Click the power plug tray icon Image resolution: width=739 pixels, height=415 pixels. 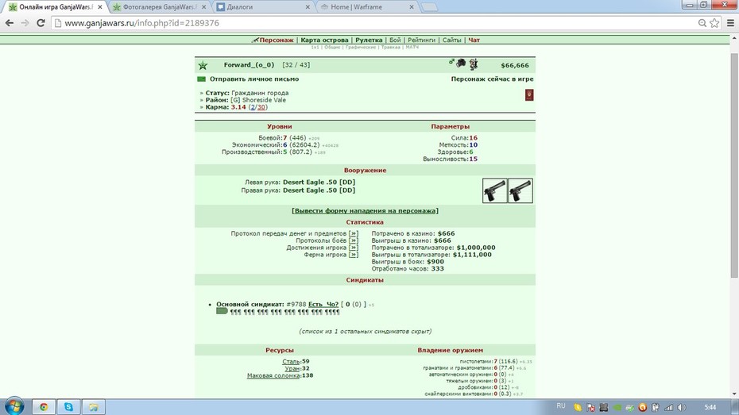coord(656,408)
